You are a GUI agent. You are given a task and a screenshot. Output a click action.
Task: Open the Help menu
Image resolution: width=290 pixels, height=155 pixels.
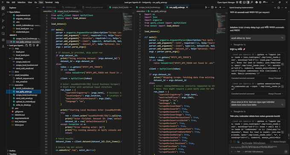(57, 3)
